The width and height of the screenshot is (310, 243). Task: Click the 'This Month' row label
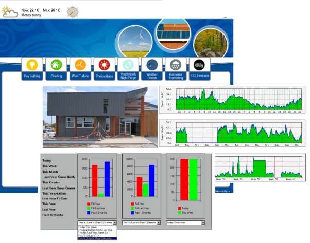tap(50, 172)
